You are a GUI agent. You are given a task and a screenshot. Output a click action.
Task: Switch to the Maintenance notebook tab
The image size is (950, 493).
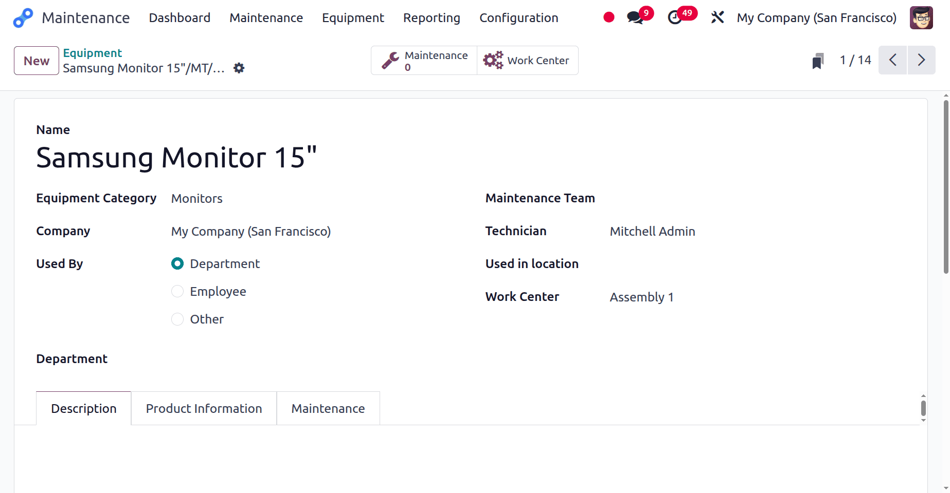point(328,409)
